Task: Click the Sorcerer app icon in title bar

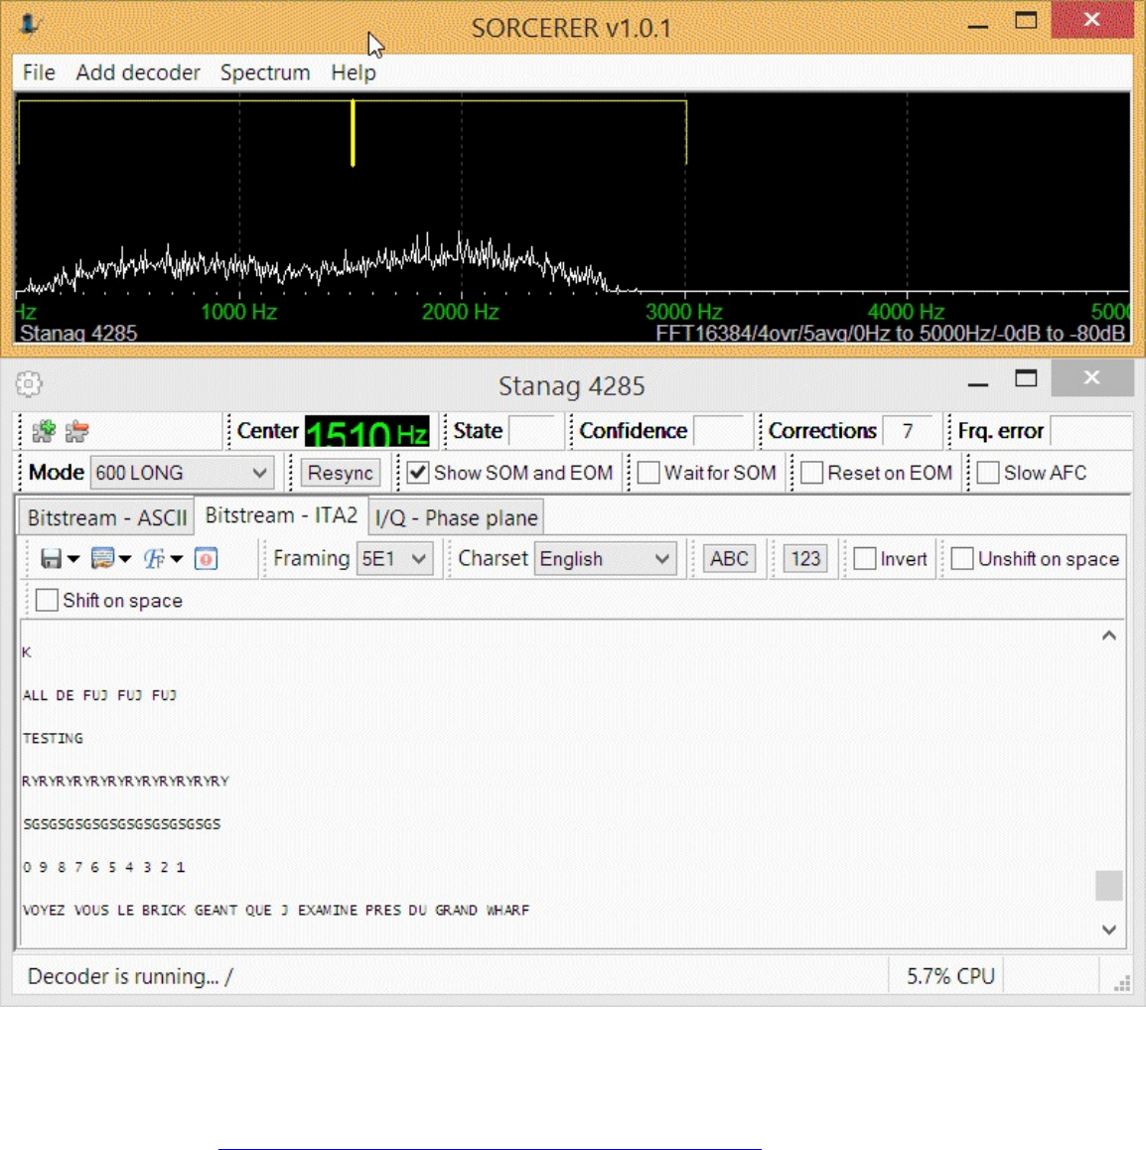Action: 30,25
